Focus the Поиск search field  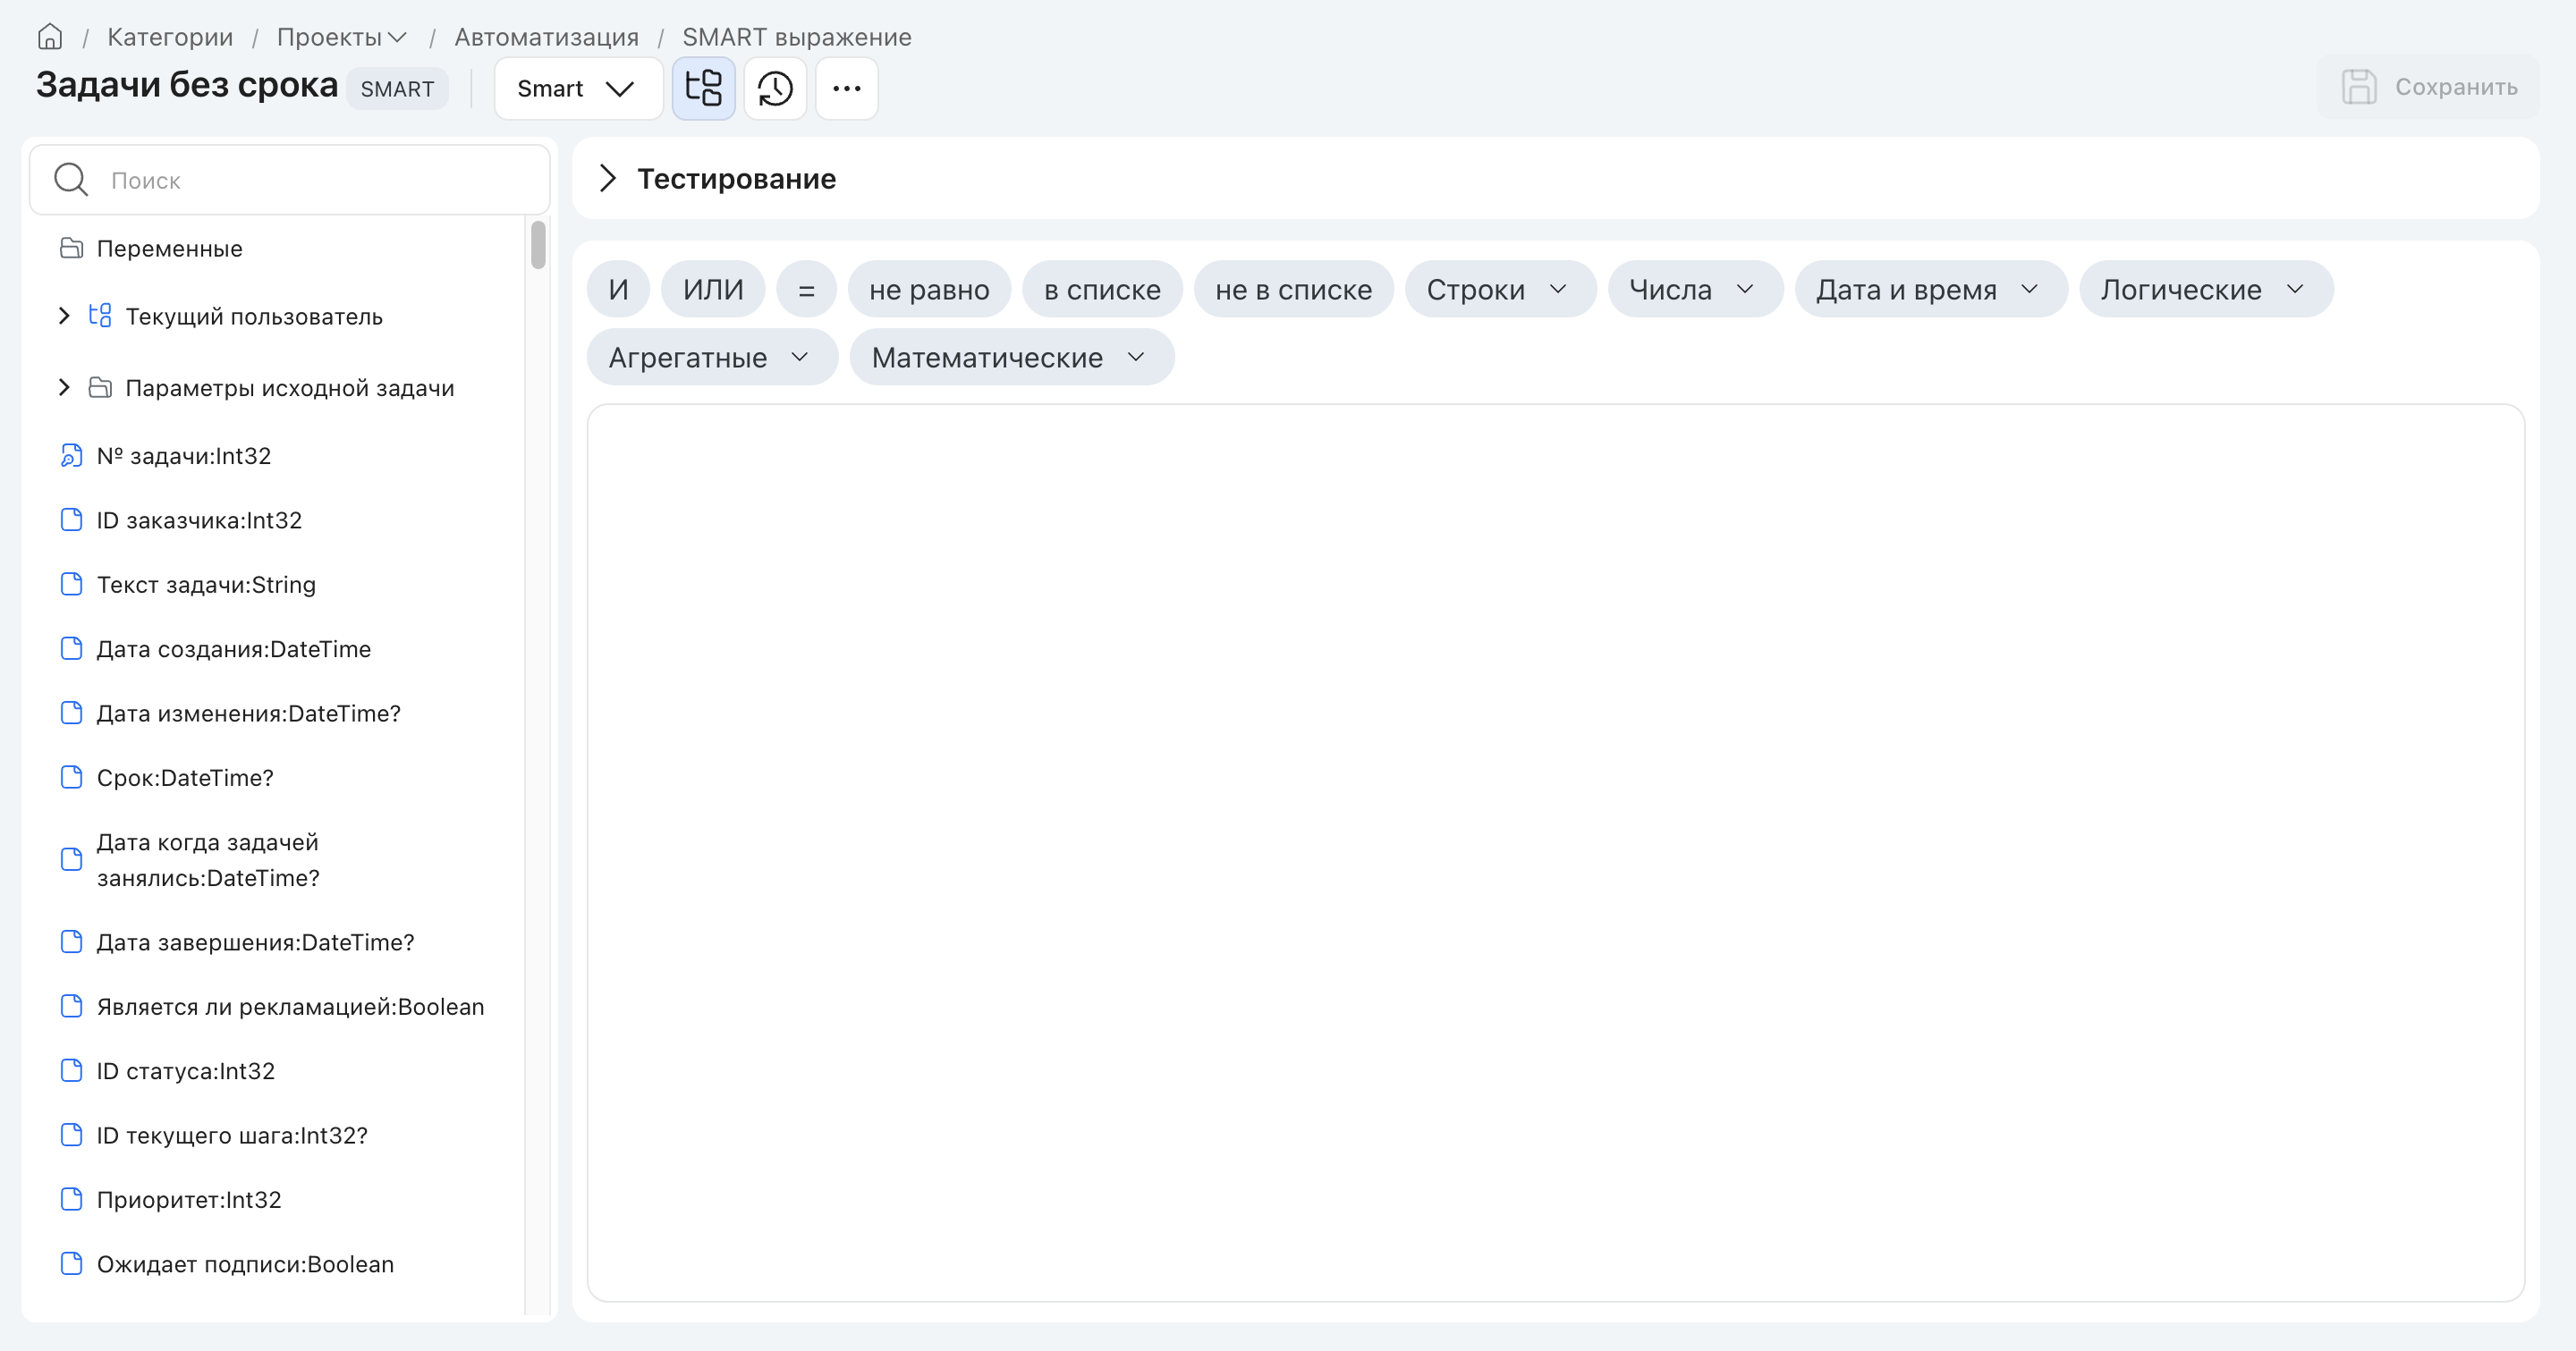pos(290,180)
